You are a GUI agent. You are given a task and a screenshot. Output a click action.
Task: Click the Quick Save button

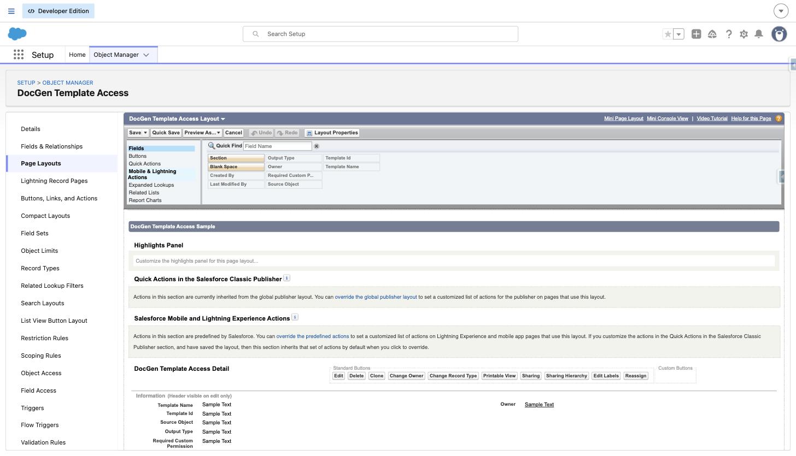[x=166, y=133]
